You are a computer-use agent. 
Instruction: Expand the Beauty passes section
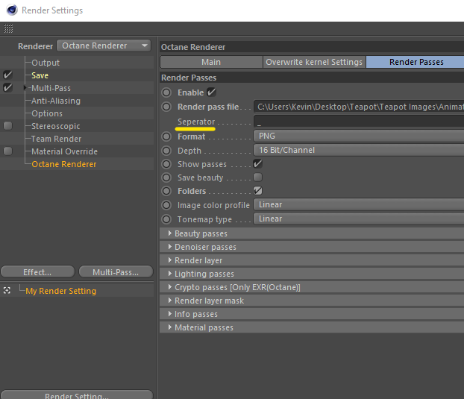(170, 233)
